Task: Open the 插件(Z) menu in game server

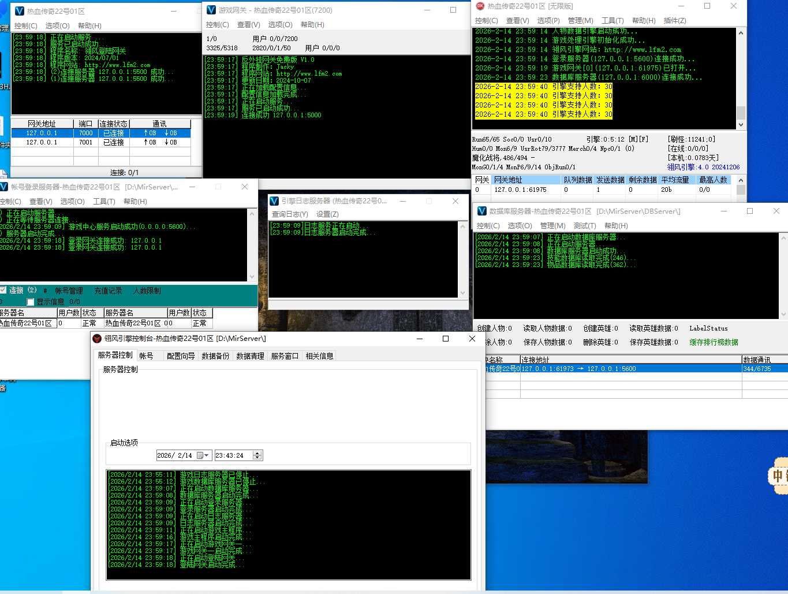Action: coord(675,21)
